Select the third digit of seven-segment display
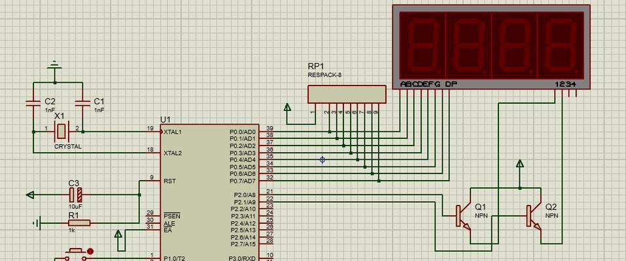Viewport: 626px width, 261px height. [514, 45]
